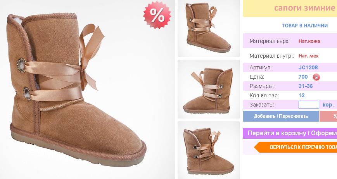Click the red discount percent badge on main photo
337x179 pixels.
coord(157,15)
